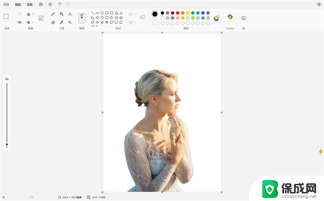
Task: Pick the lime green palette color
Action: pyautogui.click(x=193, y=18)
